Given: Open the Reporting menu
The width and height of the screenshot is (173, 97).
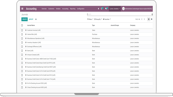Looking at the screenshot, I should (73, 9).
